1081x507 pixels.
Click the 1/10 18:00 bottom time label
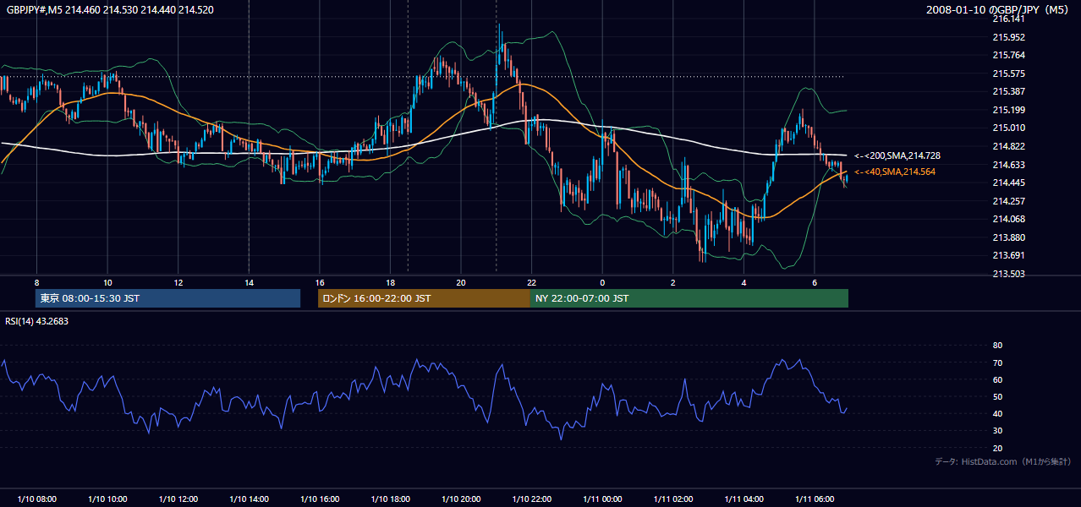[x=391, y=499]
